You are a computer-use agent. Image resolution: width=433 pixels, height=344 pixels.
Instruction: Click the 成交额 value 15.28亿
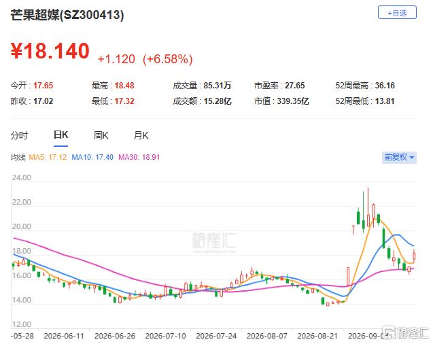click(218, 101)
